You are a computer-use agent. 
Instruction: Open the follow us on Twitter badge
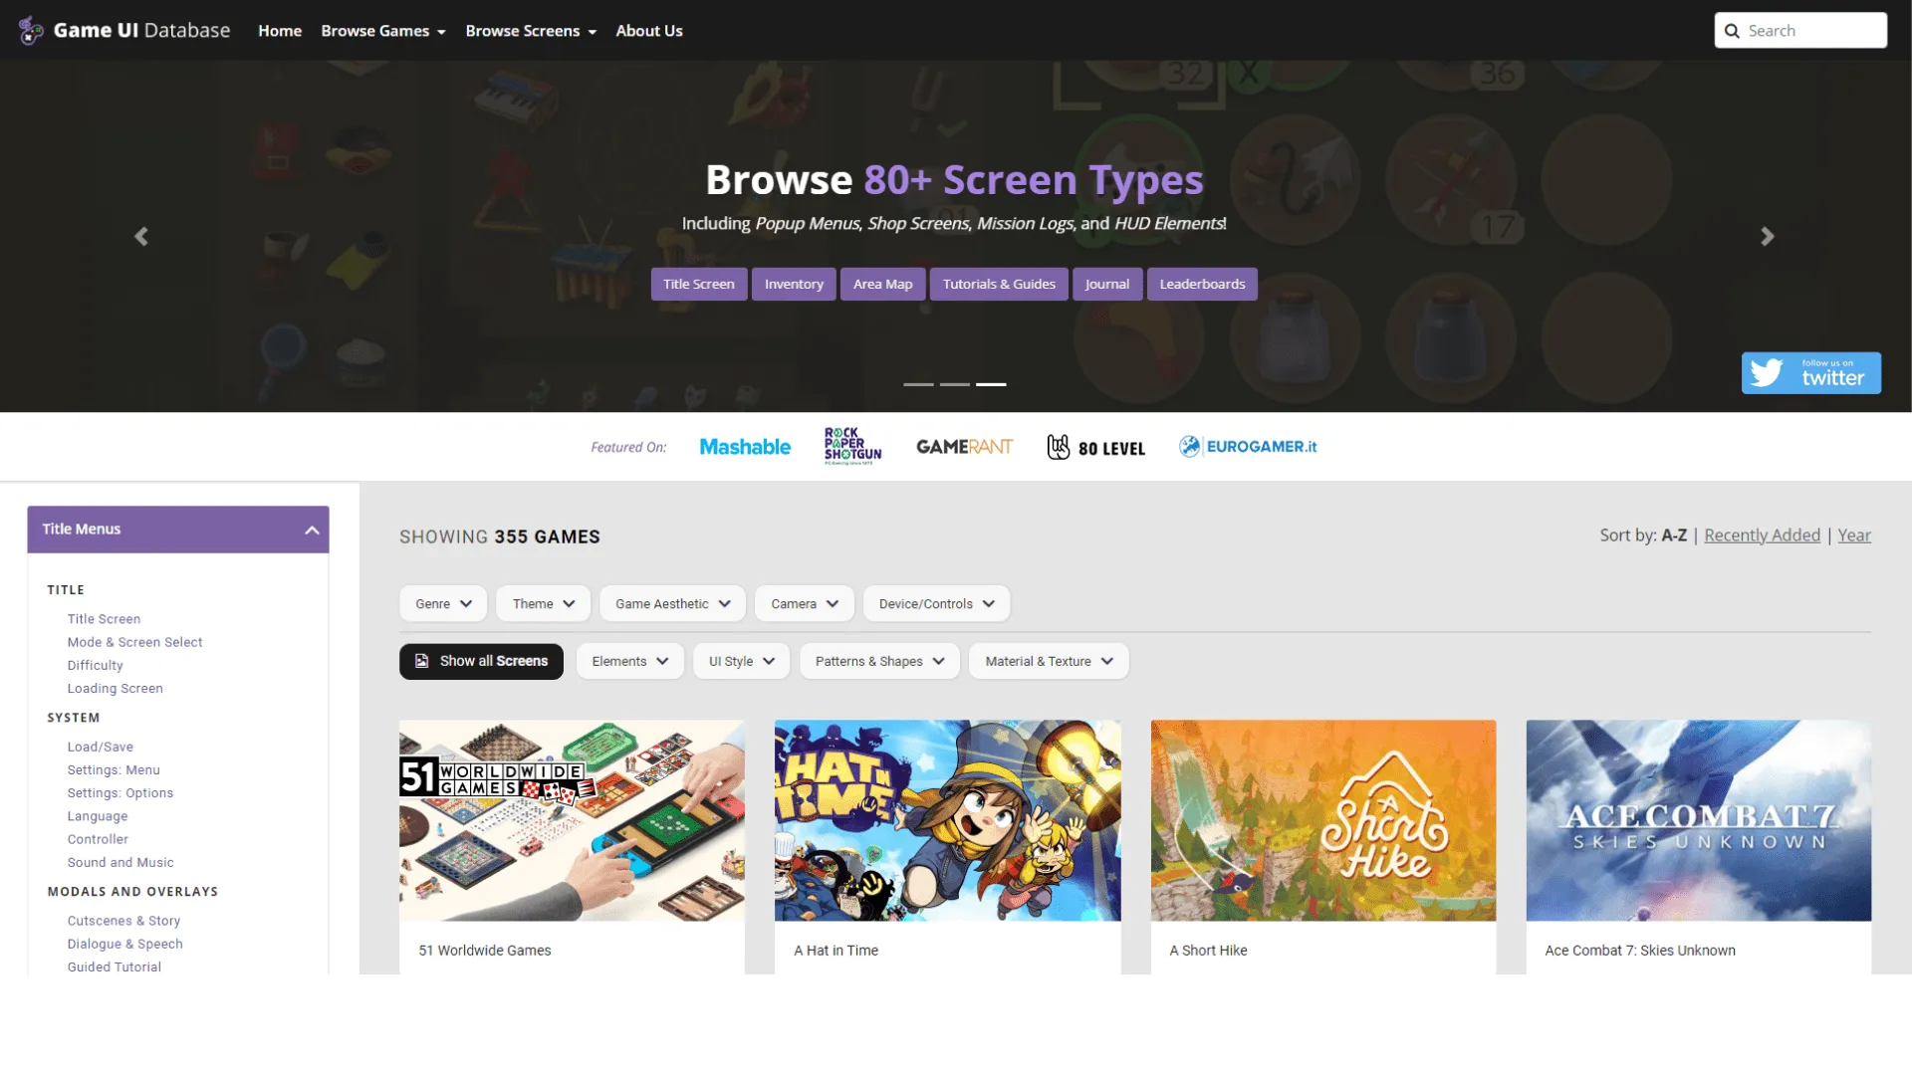pyautogui.click(x=1810, y=372)
